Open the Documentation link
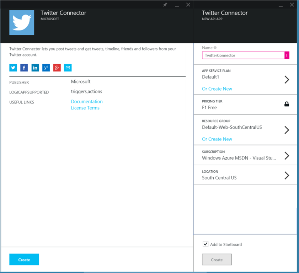Viewport: 299px width, 273px height. pos(87,101)
